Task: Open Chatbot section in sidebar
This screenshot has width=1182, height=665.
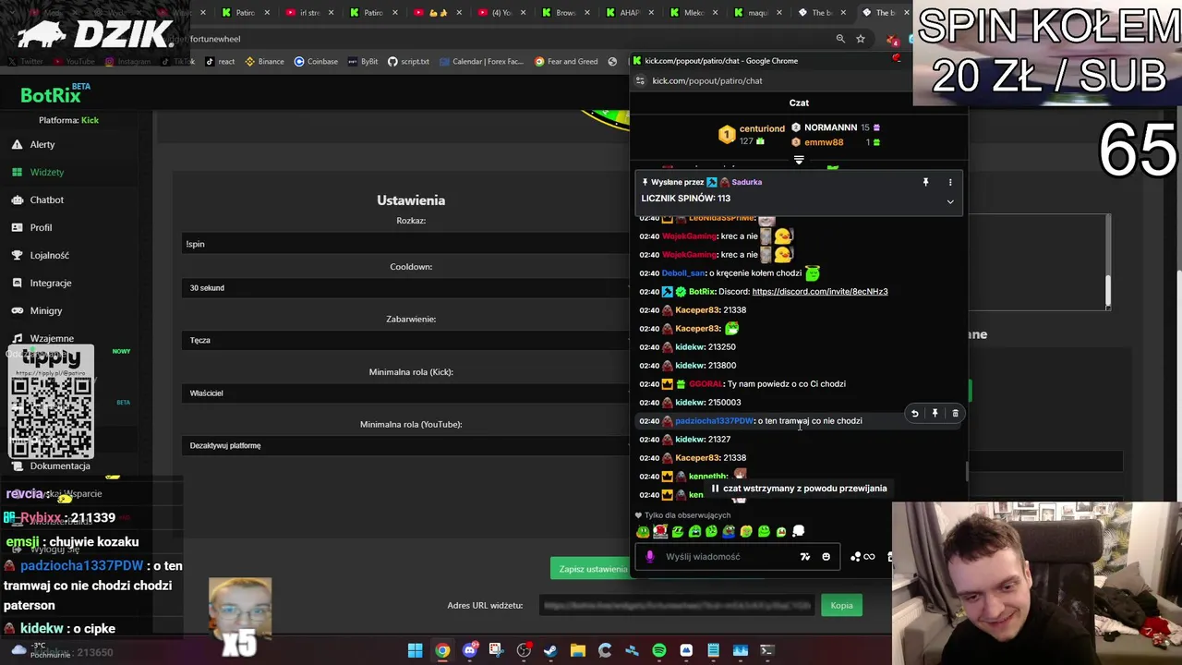Action: click(x=46, y=199)
